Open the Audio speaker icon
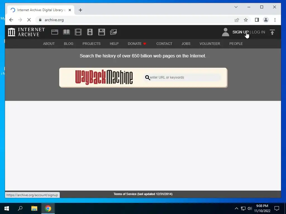The width and height of the screenshot is (286, 214). (90, 32)
